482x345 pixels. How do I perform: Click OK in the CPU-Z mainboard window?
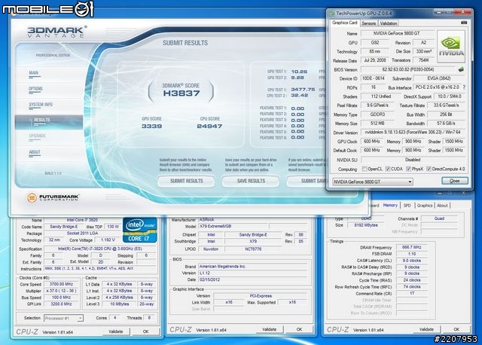(x=299, y=329)
